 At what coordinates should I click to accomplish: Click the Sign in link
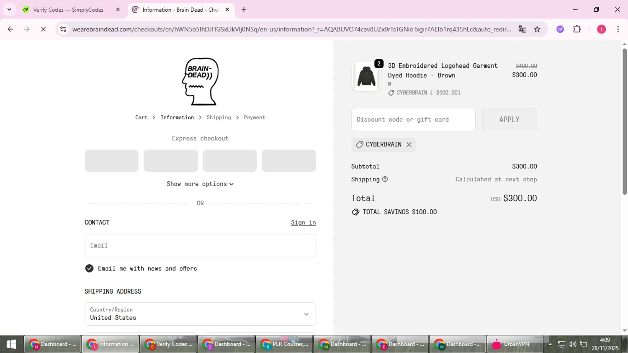303,222
